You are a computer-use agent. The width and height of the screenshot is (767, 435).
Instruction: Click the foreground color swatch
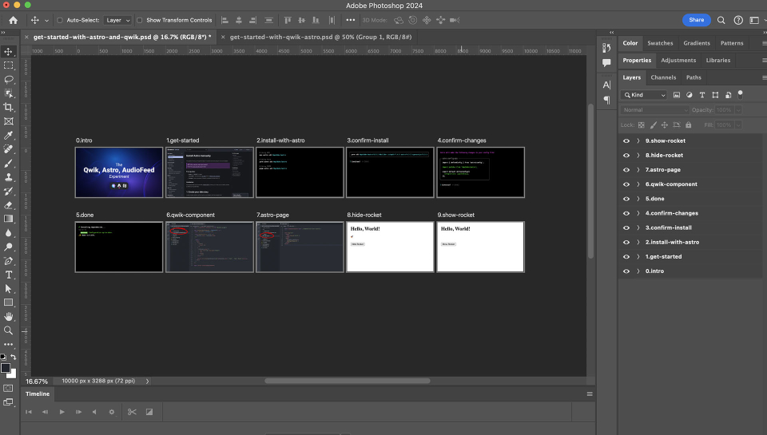tap(6, 368)
